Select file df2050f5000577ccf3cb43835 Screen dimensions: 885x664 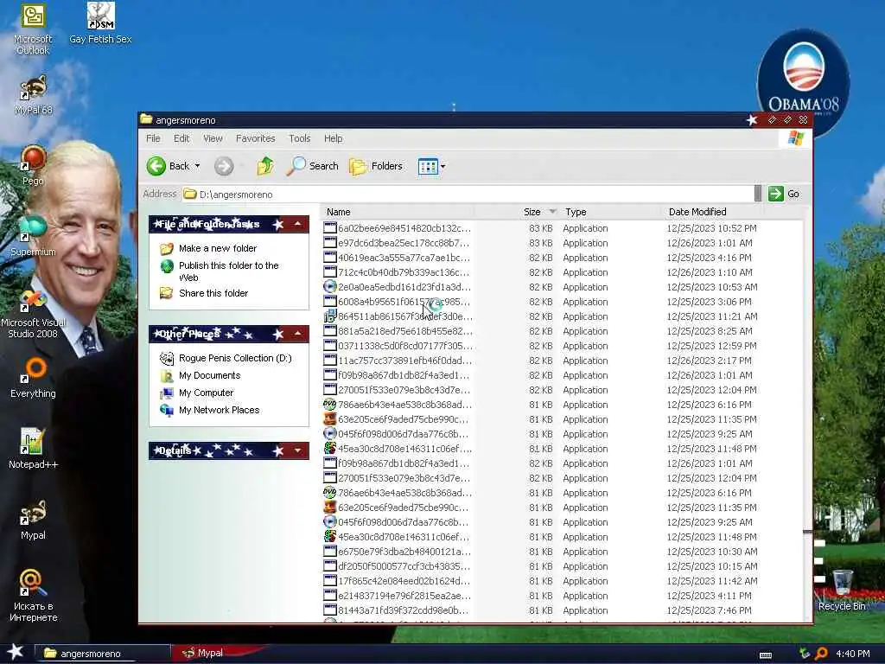tap(398, 565)
